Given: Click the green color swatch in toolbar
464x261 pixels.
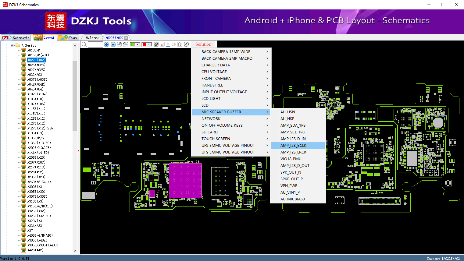Looking at the screenshot, I should (x=133, y=44).
